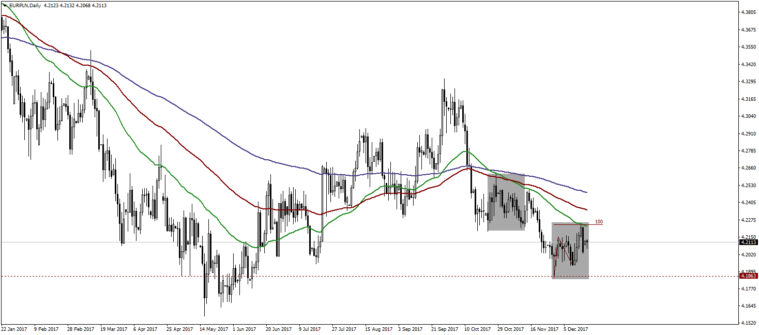Image resolution: width=759 pixels, height=335 pixels.
Task: Click the 4.3550 price axis label
Action: coord(748,47)
